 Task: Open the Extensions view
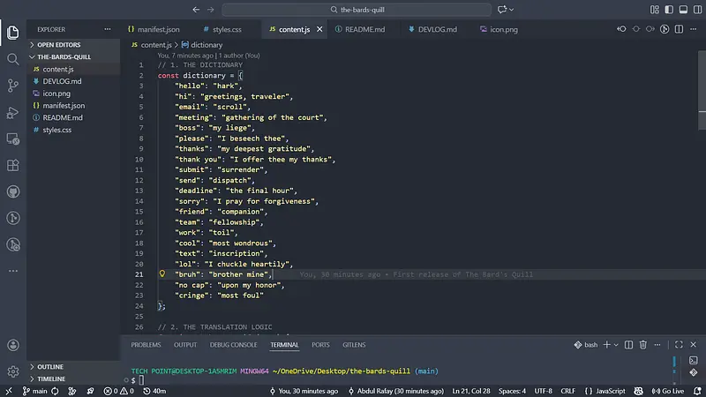pos(13,165)
